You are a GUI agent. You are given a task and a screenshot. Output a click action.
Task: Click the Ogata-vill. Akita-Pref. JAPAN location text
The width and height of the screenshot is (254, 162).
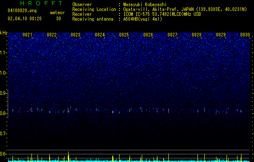coord(185,9)
